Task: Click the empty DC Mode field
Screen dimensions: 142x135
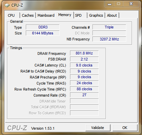Action: pos(109,33)
